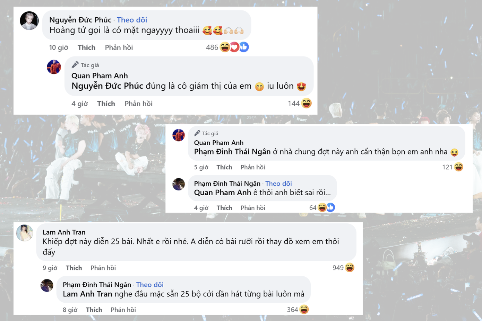The image size is (482, 321).
Task: Click the laughing emoji next to 144
Action: 307,103
